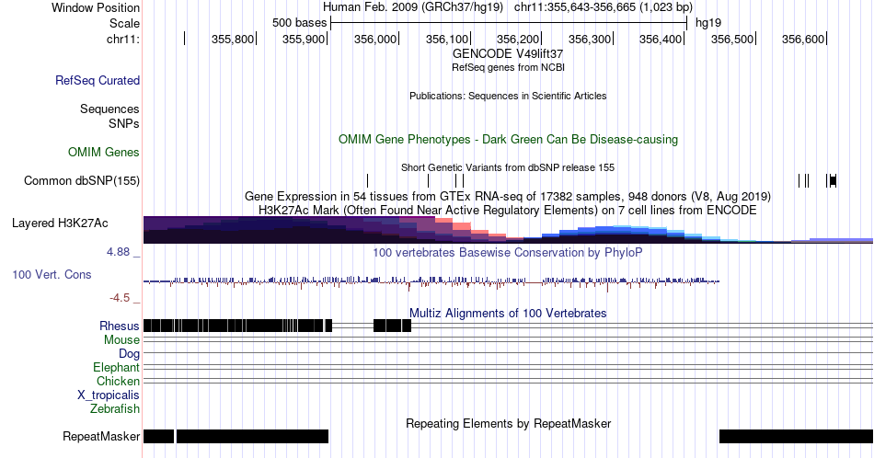Viewport: 874px width, 458px height.
Task: Open the GTEx Gene Expression track title
Action: (508, 196)
